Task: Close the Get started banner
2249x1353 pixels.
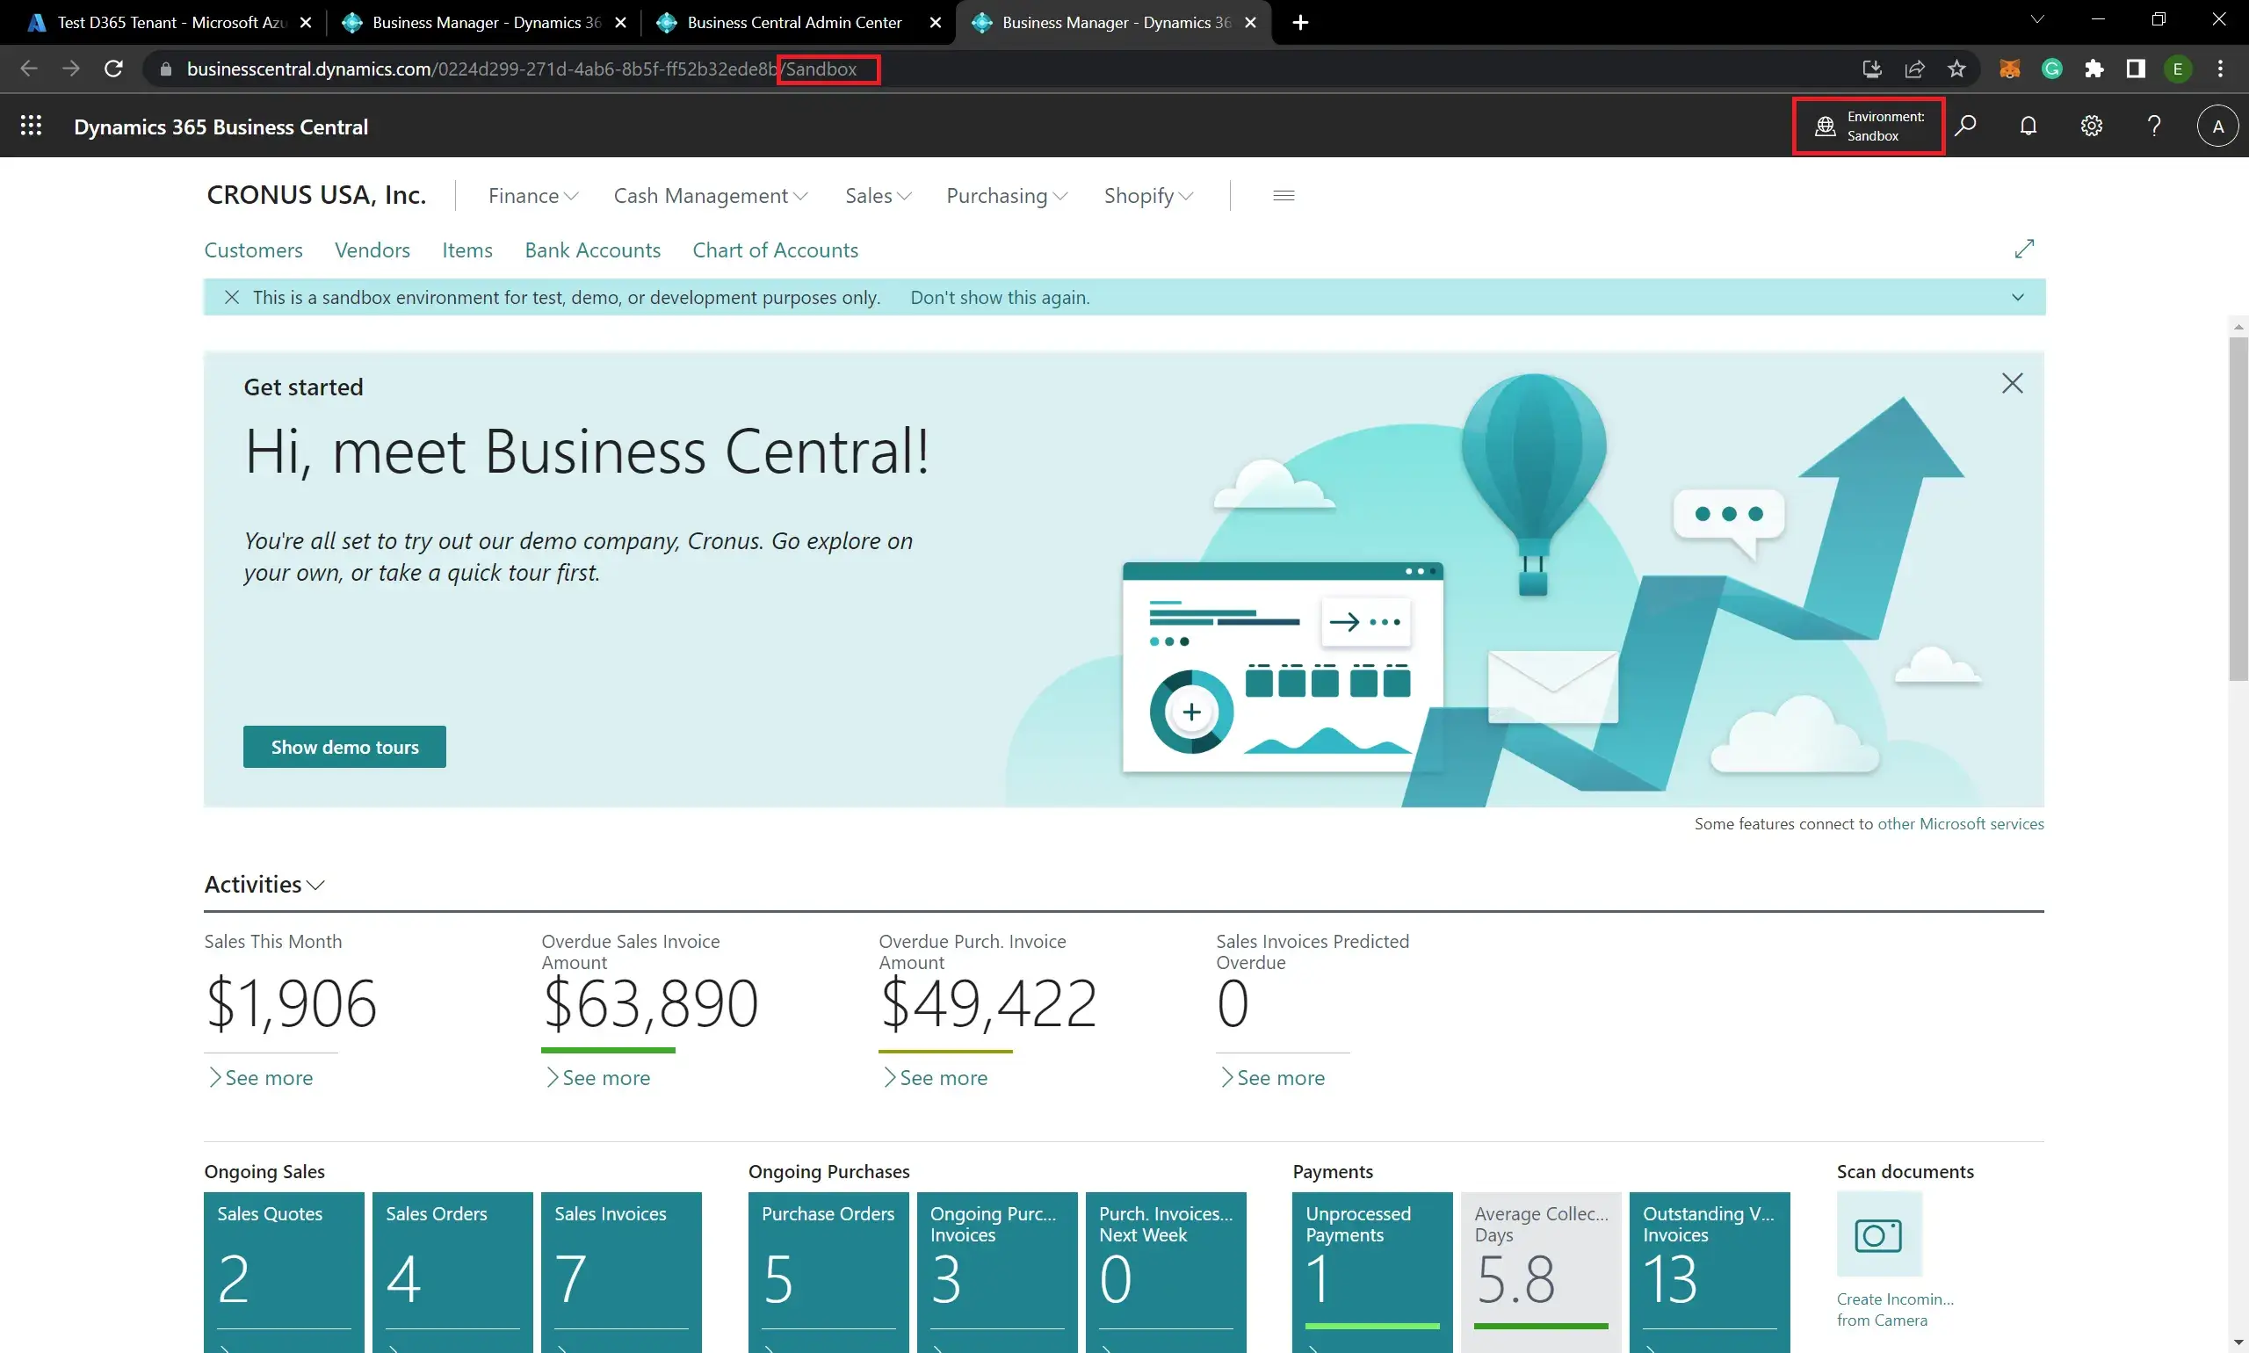Action: pyautogui.click(x=2012, y=383)
